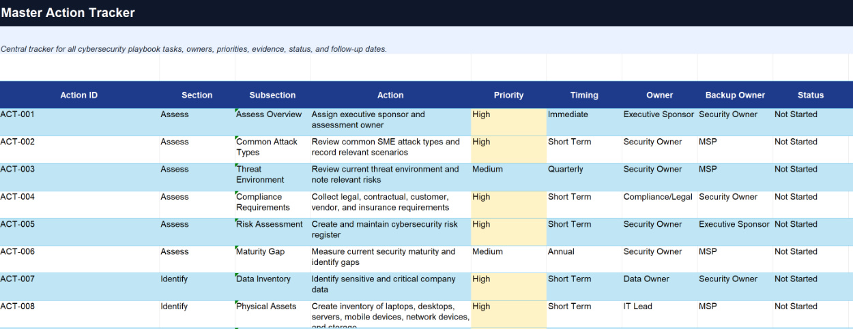The height and width of the screenshot is (329, 853).
Task: Click the tracker description subtitle text
Action: (194, 49)
